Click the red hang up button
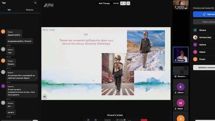Viewport: 215px width, 121px height. coord(144,120)
